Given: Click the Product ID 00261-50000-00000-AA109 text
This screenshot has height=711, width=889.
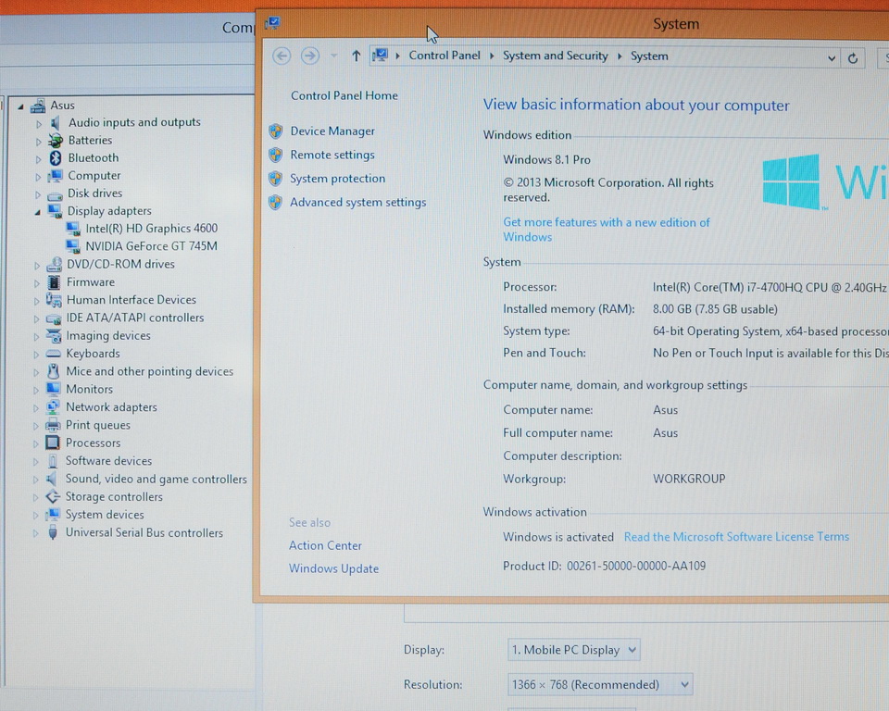Looking at the screenshot, I should [605, 566].
